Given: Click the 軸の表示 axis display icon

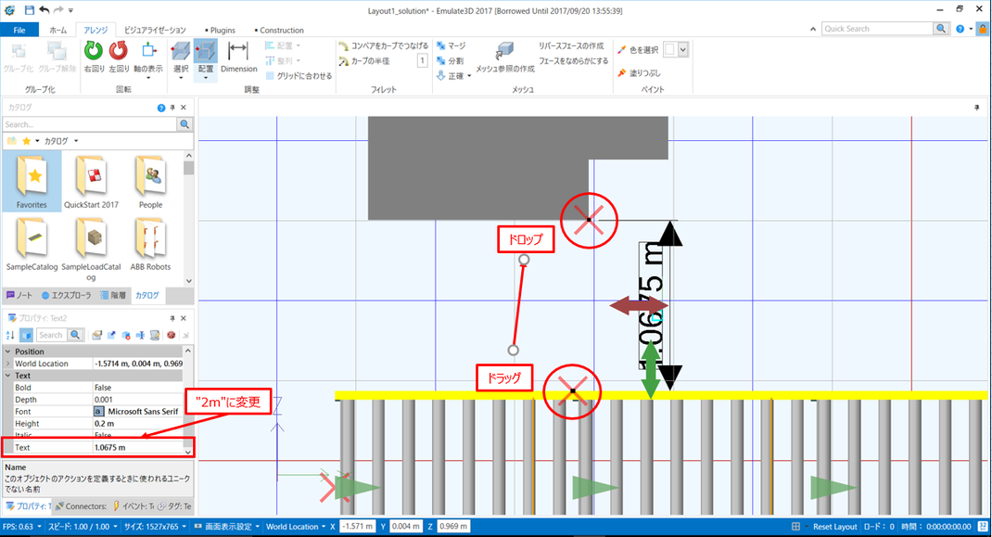Looking at the screenshot, I should click(148, 50).
